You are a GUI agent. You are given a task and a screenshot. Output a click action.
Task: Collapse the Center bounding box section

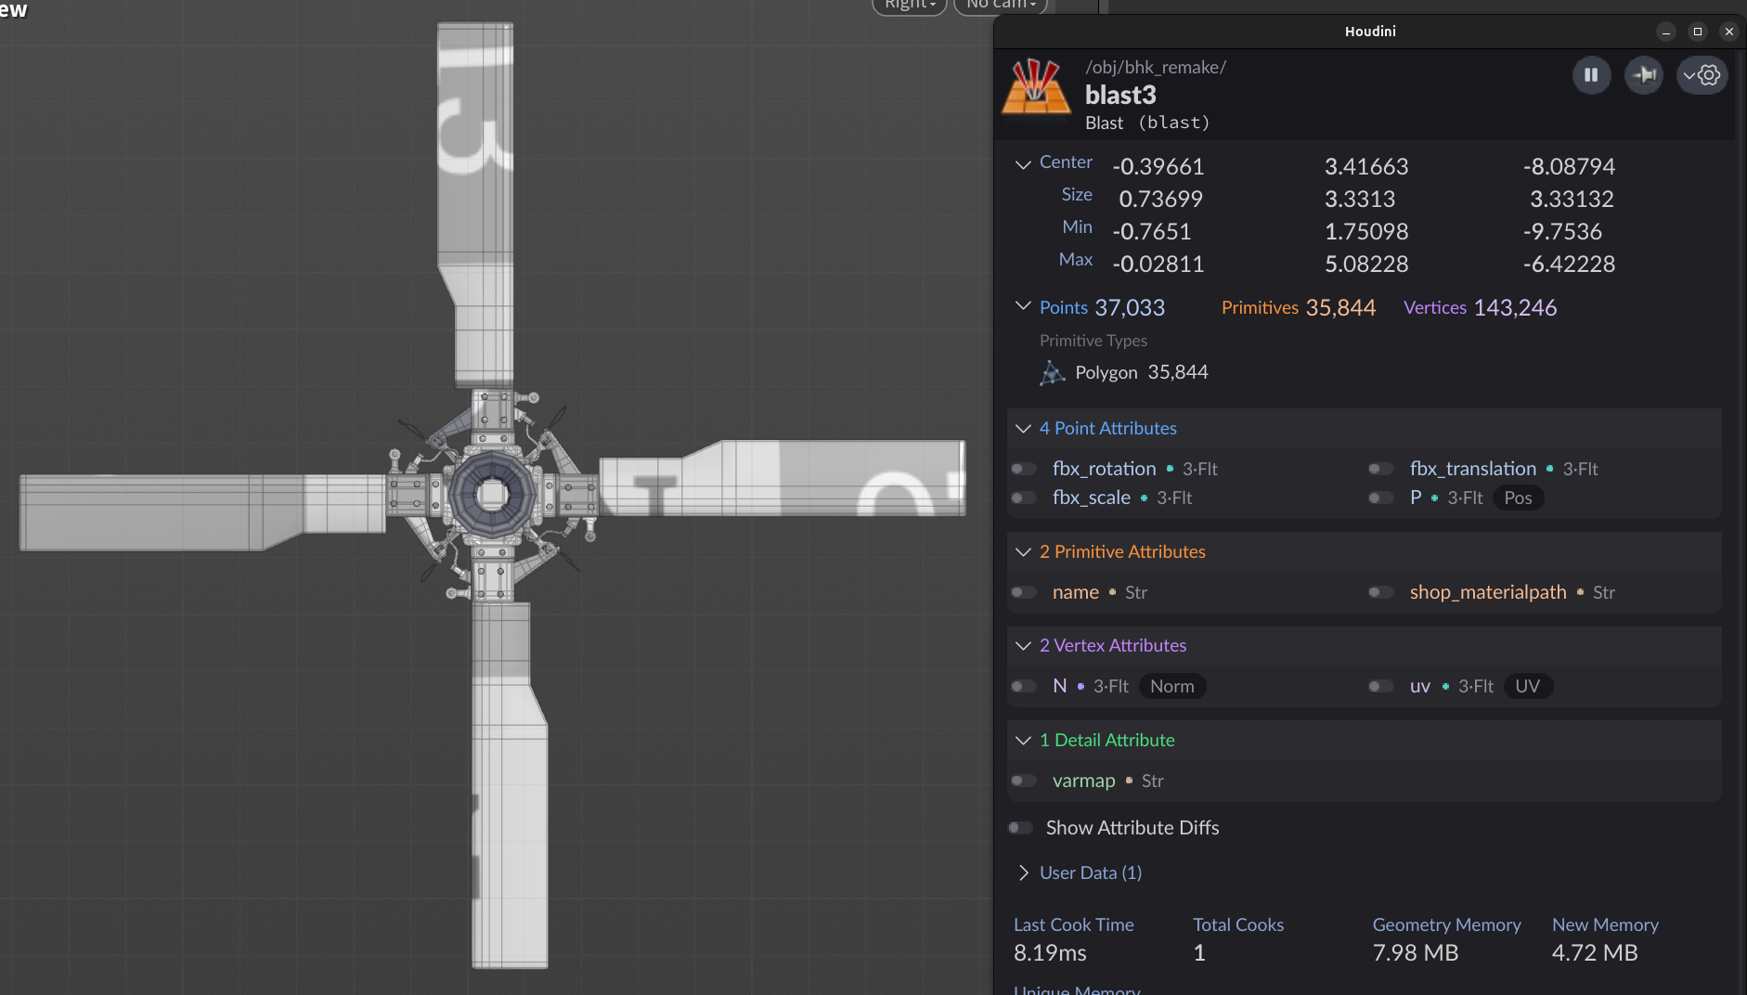(1023, 164)
